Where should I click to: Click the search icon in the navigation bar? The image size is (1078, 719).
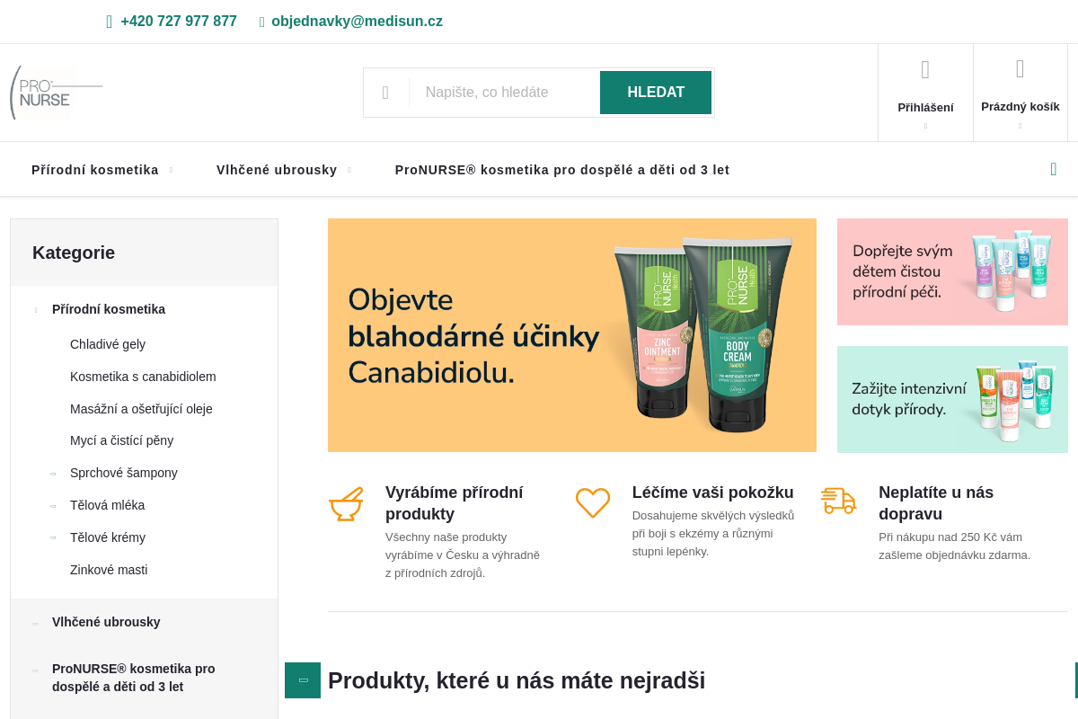click(x=1054, y=169)
